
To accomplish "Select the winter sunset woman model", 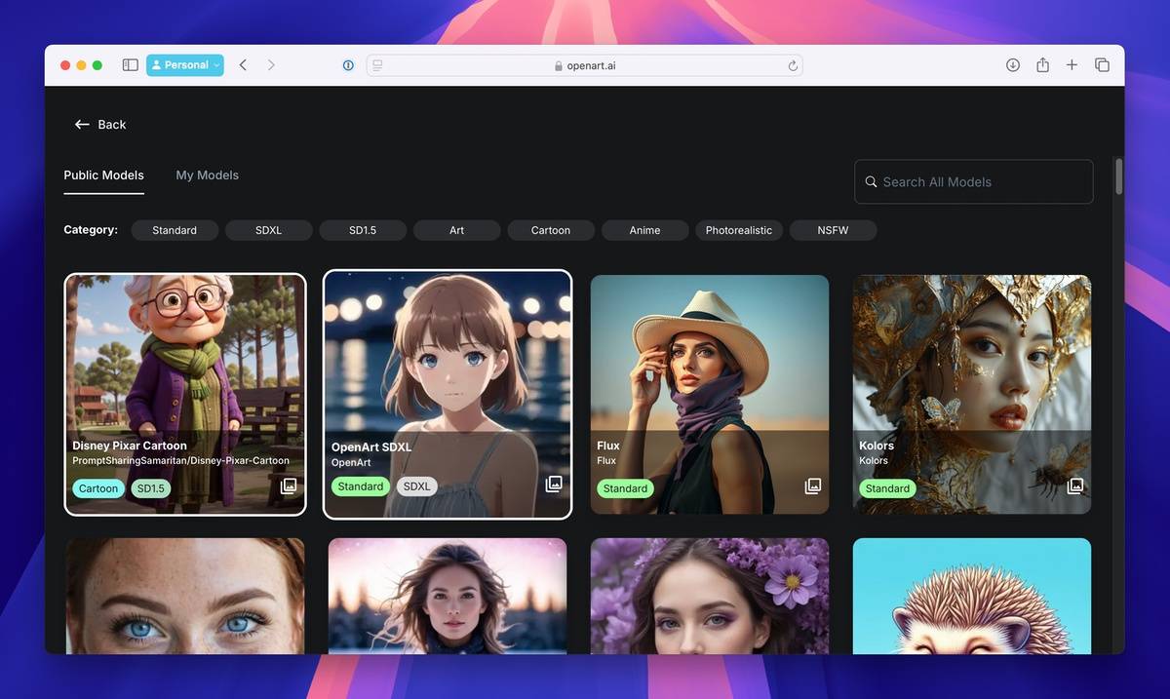I will (448, 596).
